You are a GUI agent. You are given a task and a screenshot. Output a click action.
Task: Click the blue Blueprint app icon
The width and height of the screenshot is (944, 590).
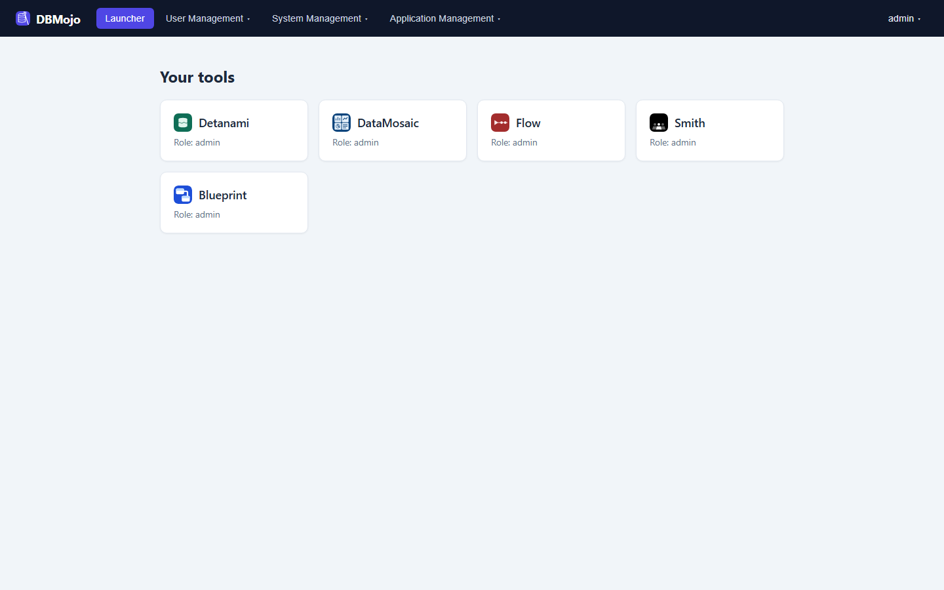click(x=183, y=195)
